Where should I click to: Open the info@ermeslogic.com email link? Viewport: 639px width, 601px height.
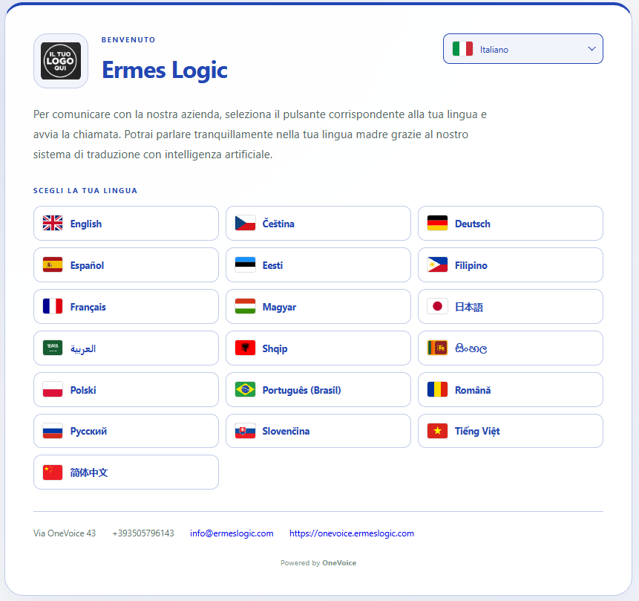tap(232, 533)
